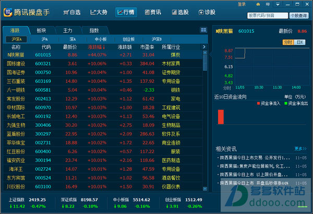Open news 陕西黑猫:焦炭产能位居前列
Image resolution: width=313 pixels, height=214 pixels.
[x=255, y=166]
